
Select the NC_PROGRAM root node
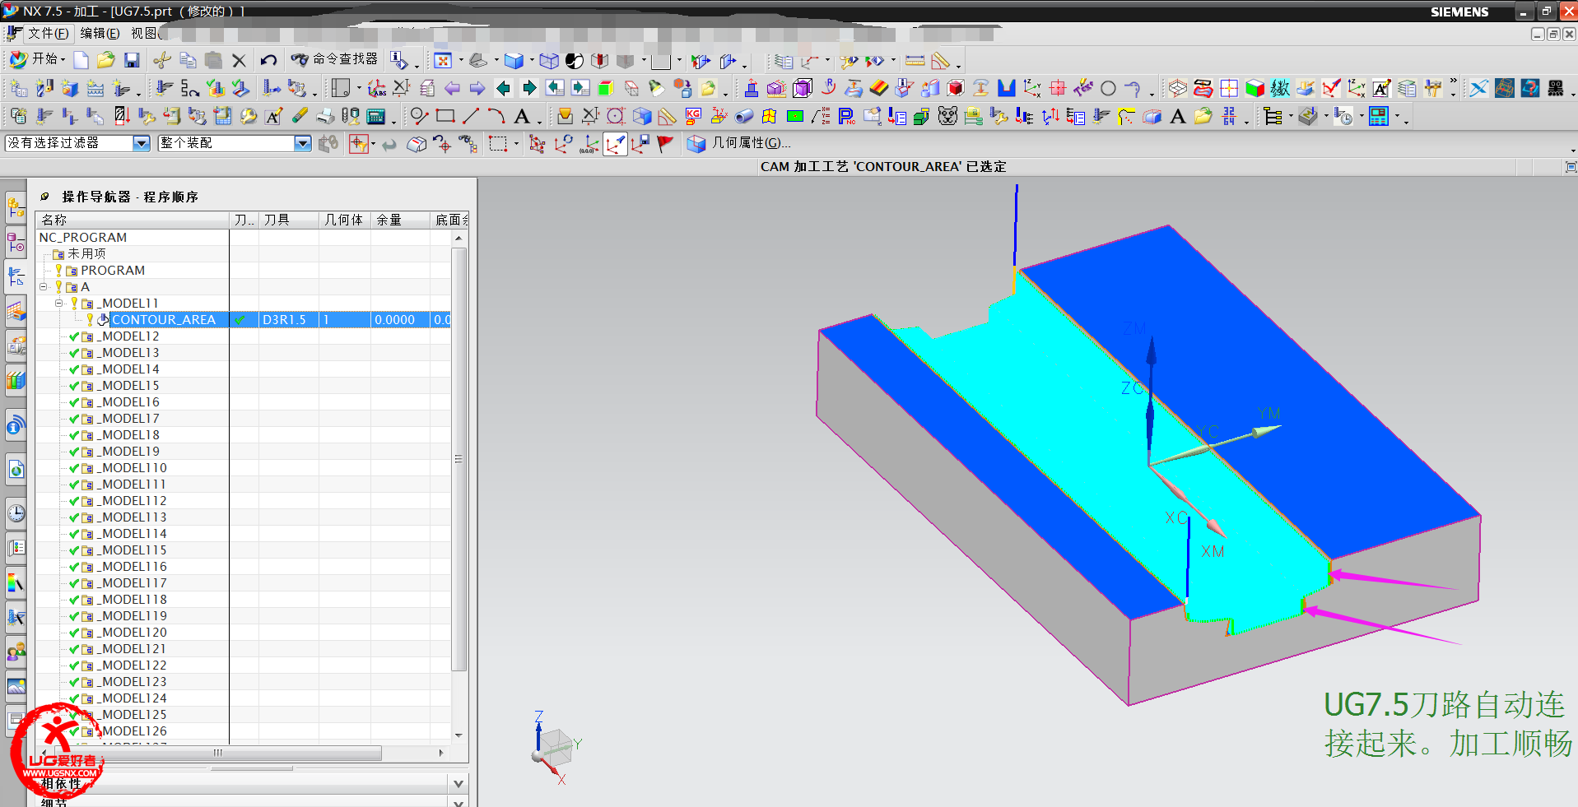tap(83, 238)
